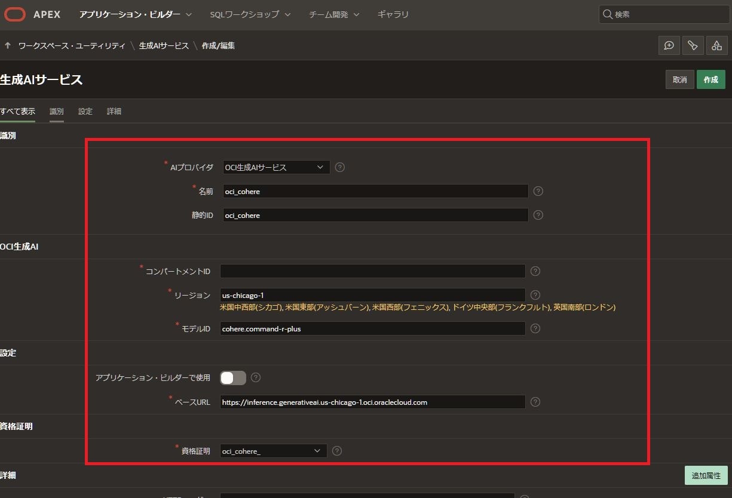Click the search magnifier icon
The width and height of the screenshot is (732, 498).
607,14
